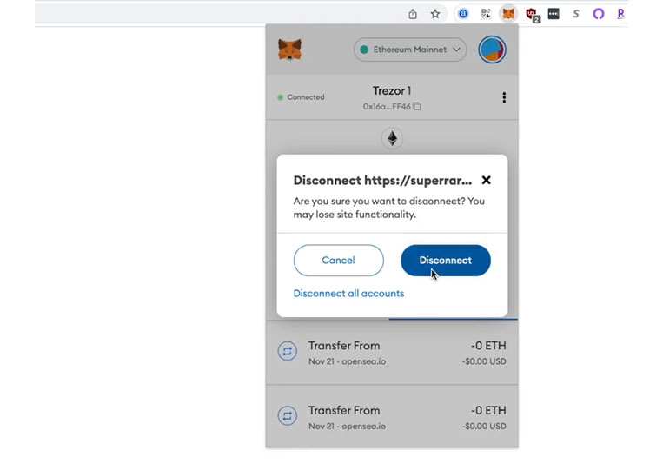Open the three-dot account options menu
Screen dimensions: 663x470
(504, 97)
